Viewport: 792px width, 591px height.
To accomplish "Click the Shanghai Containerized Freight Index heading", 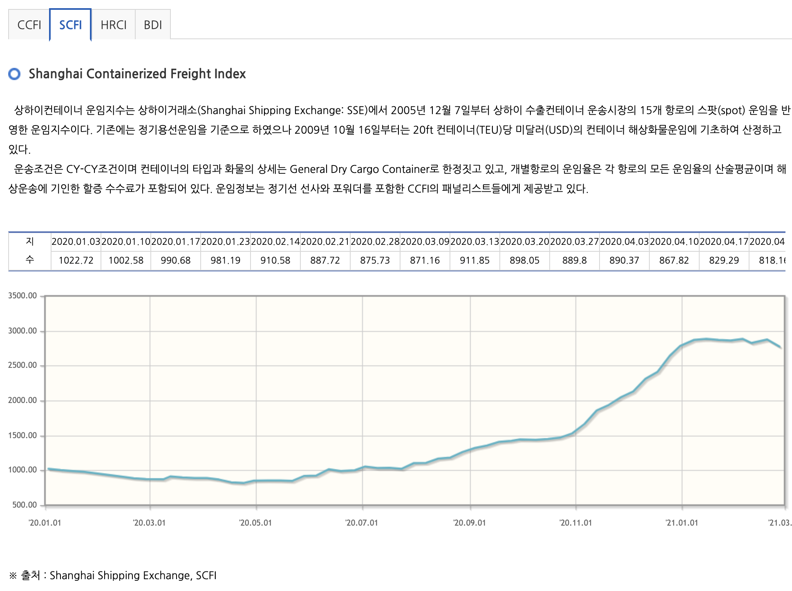I will pyautogui.click(x=137, y=74).
